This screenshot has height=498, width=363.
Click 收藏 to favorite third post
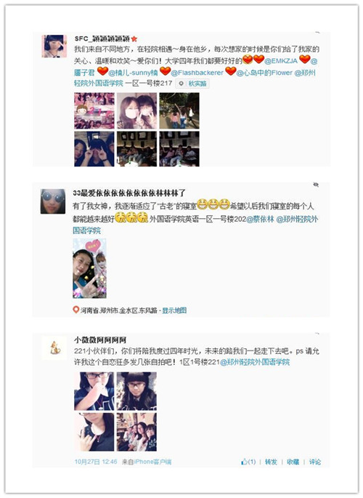tap(293, 462)
